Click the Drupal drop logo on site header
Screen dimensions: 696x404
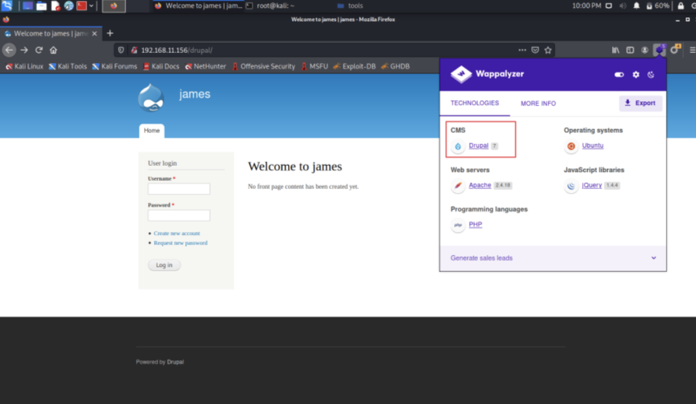tap(151, 98)
